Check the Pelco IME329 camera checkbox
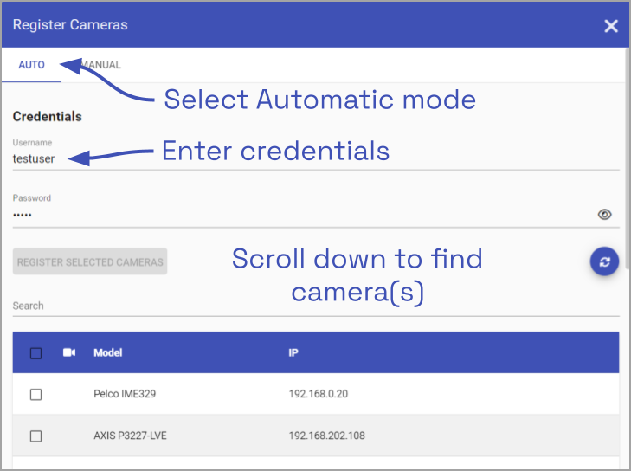Screen dimensions: 631x471 35,394
